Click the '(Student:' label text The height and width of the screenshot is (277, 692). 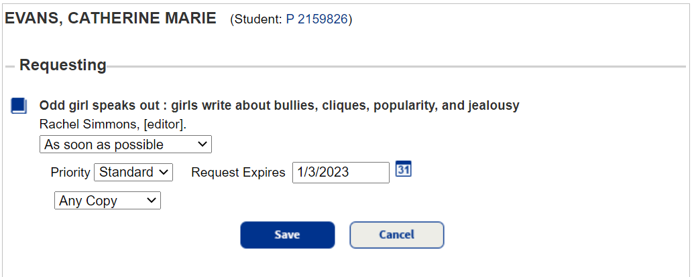tap(257, 19)
